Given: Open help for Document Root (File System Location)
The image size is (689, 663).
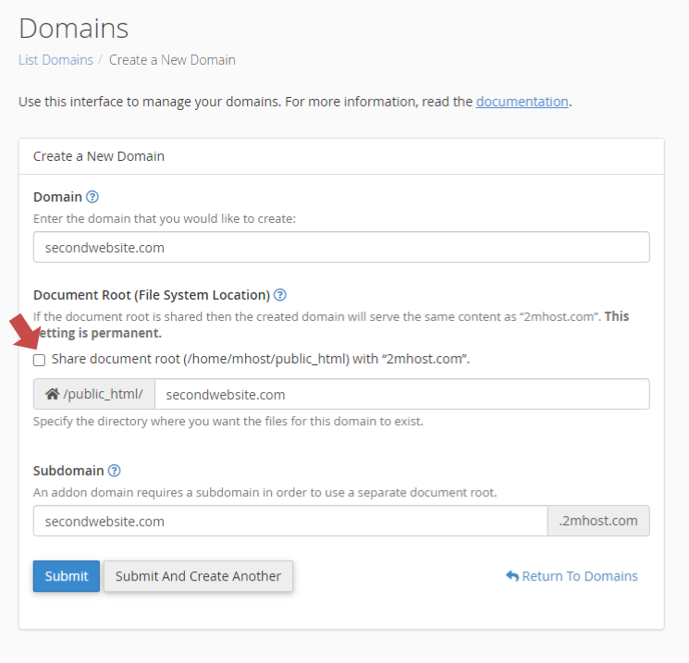Looking at the screenshot, I should (x=280, y=295).
